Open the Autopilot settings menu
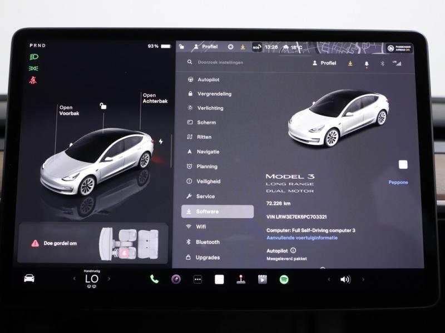The image size is (445, 333). 204,79
